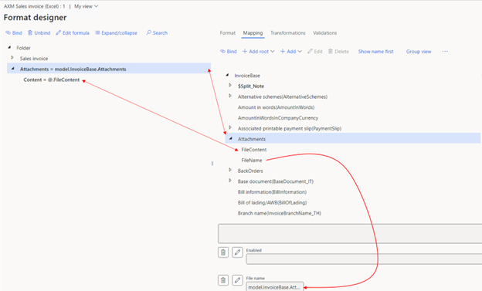Select Amount in words(AmountInWords)
Image resolution: width=482 pixels, height=291 pixels.
coord(276,107)
